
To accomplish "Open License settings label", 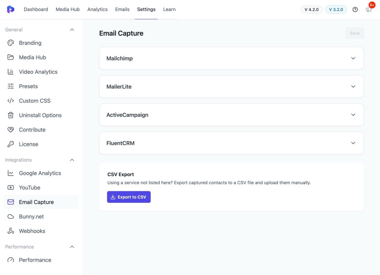I will coord(29,144).
